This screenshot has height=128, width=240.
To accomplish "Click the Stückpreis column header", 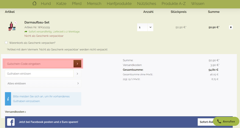I will coord(179,12).
